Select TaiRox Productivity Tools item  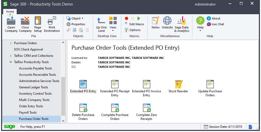pyautogui.click(x=31, y=62)
